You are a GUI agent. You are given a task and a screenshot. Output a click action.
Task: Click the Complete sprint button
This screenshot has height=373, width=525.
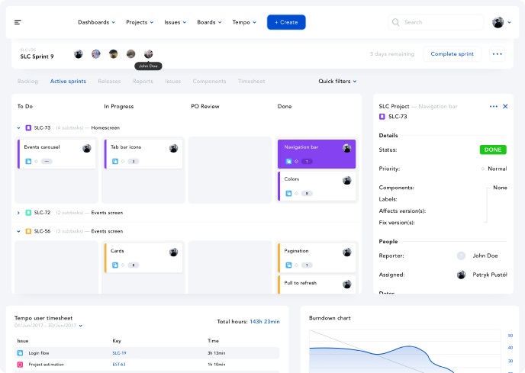tap(452, 54)
